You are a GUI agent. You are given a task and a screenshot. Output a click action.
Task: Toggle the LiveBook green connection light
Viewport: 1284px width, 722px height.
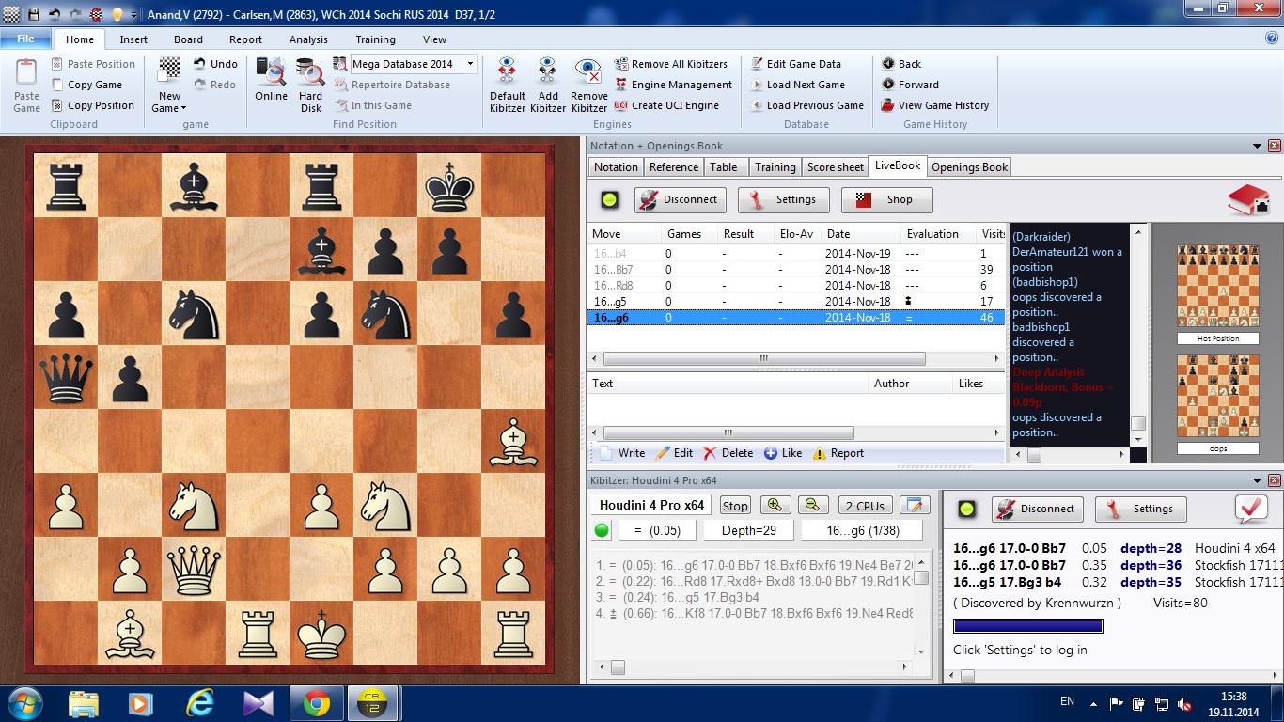[x=610, y=199]
